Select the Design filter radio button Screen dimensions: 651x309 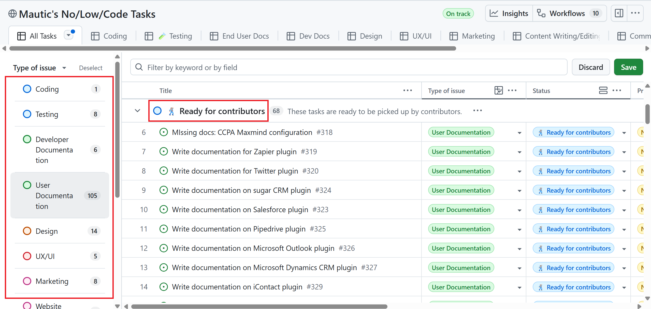click(x=27, y=231)
